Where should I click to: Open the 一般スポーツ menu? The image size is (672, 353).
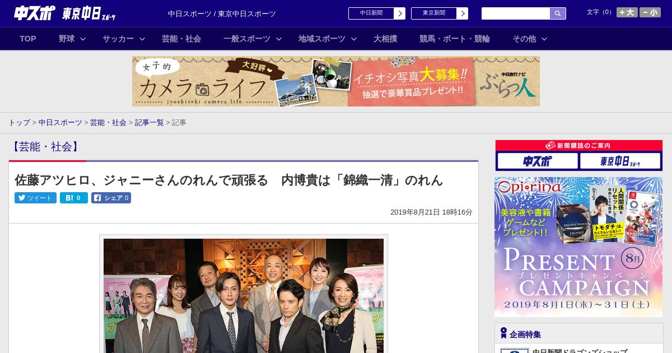247,39
